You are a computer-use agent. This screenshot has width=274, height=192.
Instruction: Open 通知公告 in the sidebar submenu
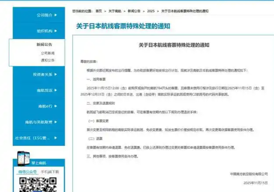47,60
